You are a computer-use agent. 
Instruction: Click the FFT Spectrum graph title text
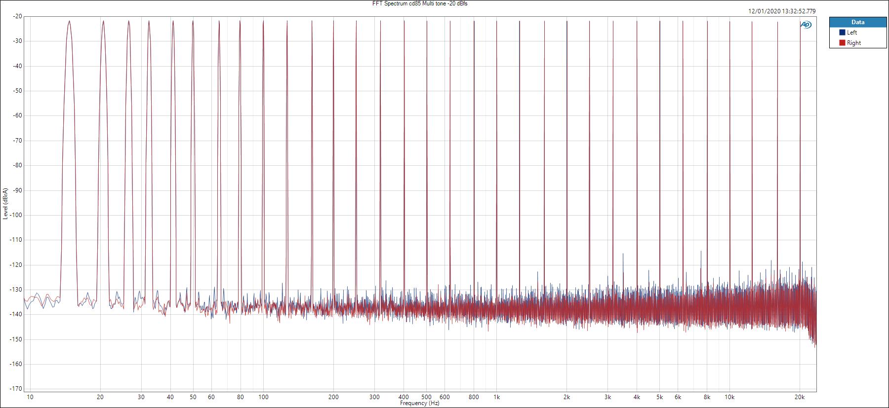[419, 3]
